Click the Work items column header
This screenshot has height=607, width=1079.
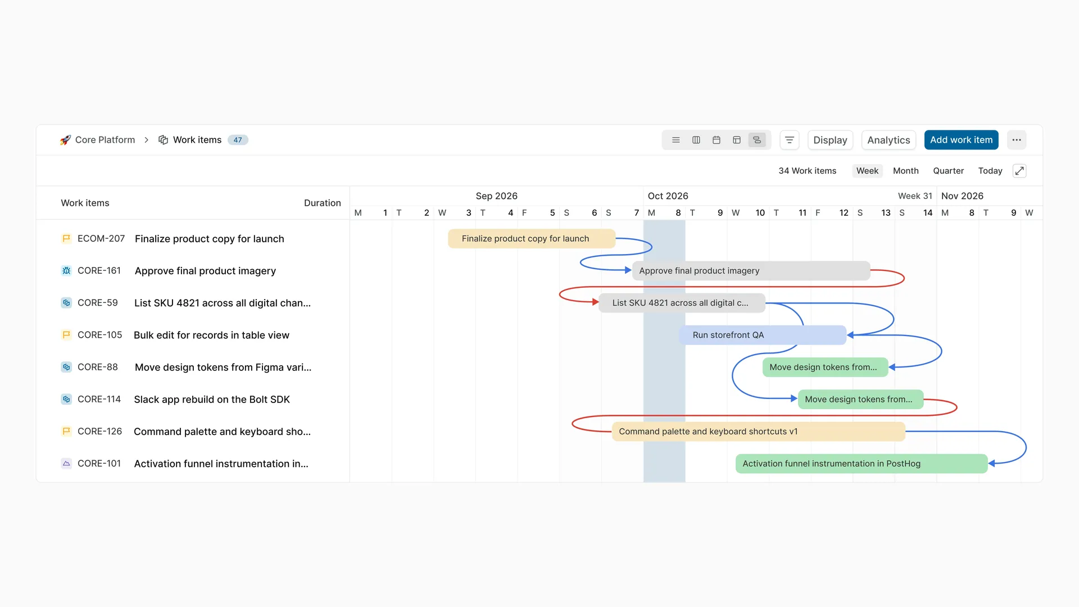click(x=85, y=203)
